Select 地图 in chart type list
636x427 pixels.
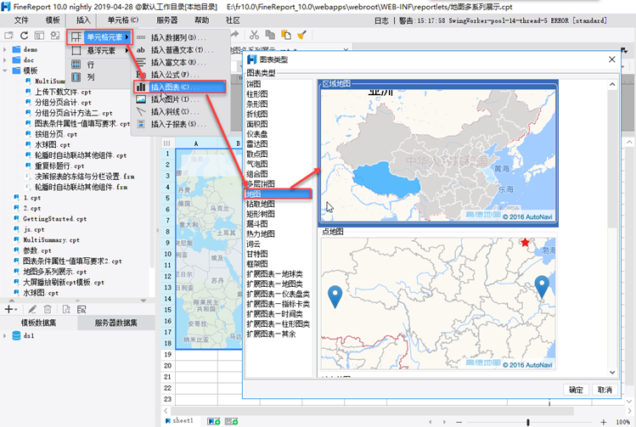click(x=279, y=194)
